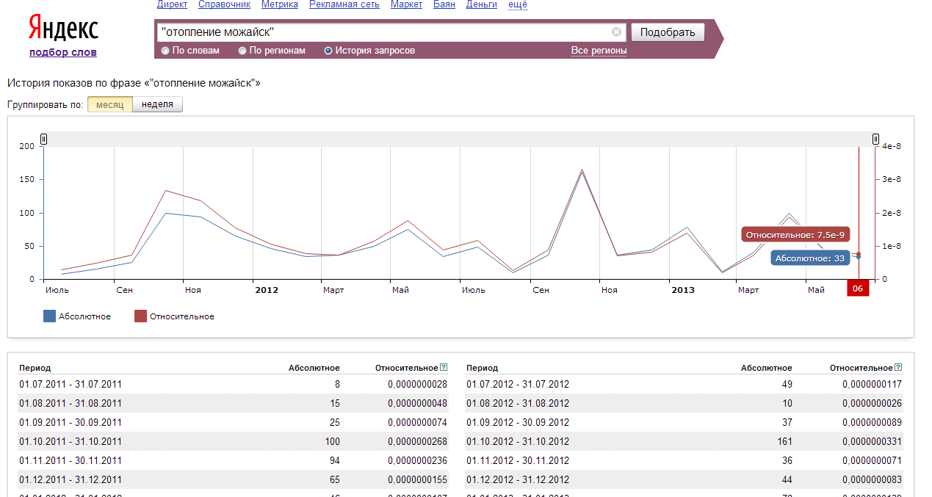Select the По регионам radio option
Viewport: 932px width, 497px height.
click(243, 51)
